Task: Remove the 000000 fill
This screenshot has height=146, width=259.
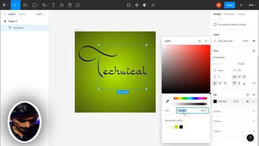Action: click(254, 101)
